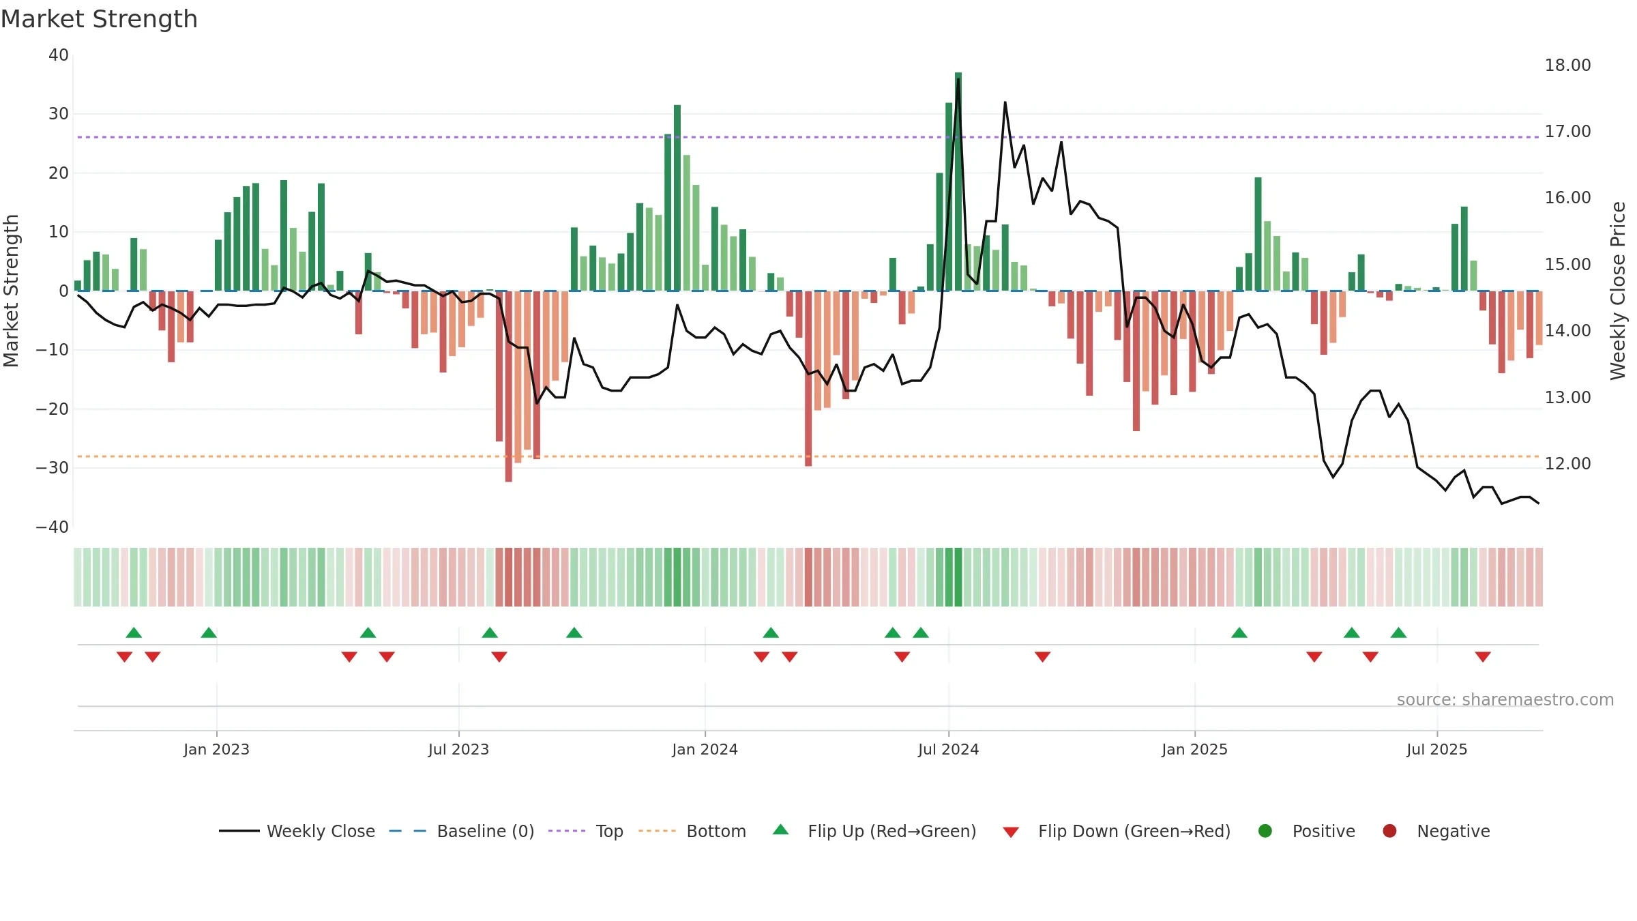
Task: Click the −40 strength axis value
Action: coord(53,527)
